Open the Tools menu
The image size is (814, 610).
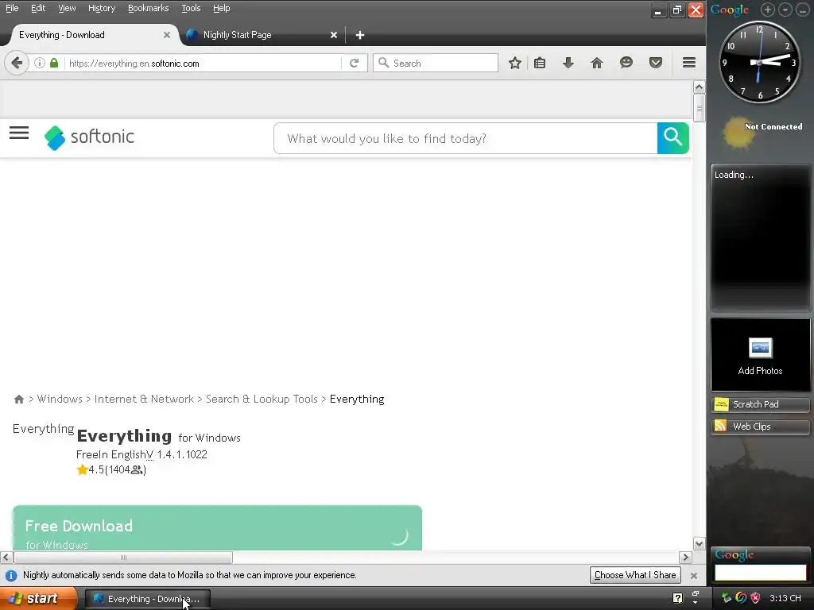click(191, 8)
